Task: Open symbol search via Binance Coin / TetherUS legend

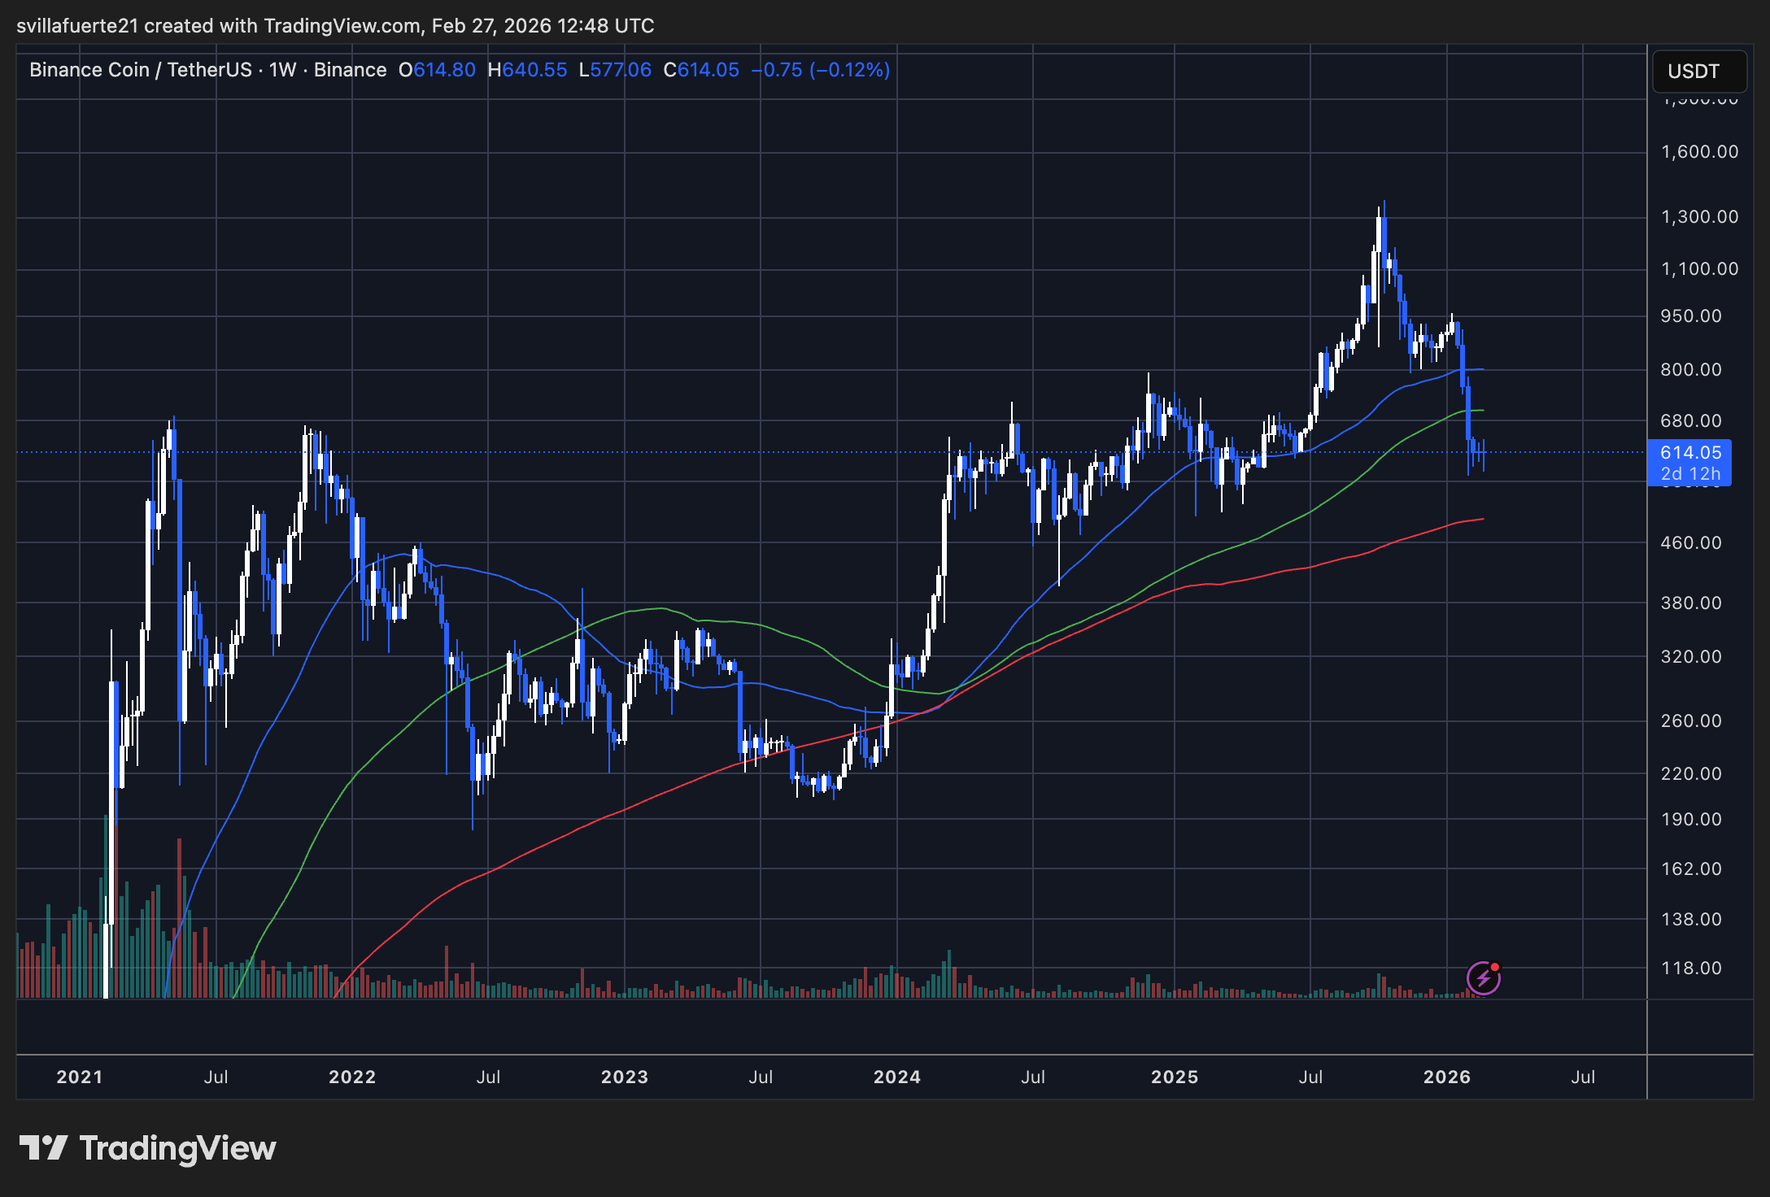Action: 138,69
